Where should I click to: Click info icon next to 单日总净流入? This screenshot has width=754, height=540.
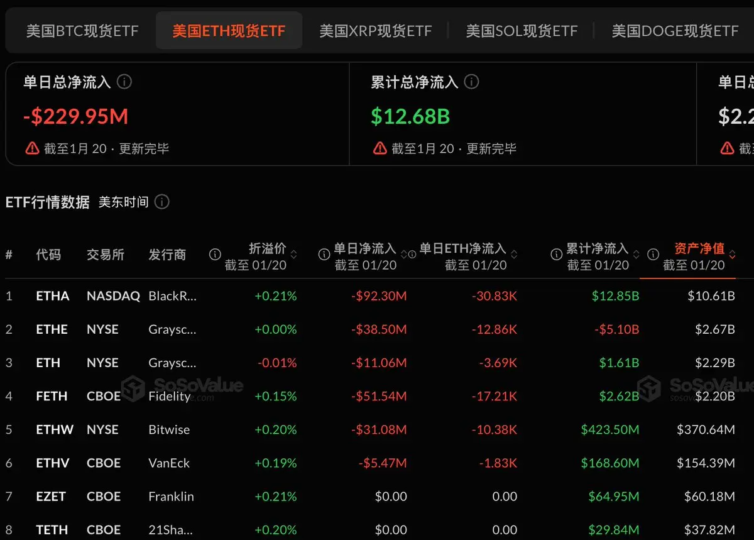tap(124, 82)
